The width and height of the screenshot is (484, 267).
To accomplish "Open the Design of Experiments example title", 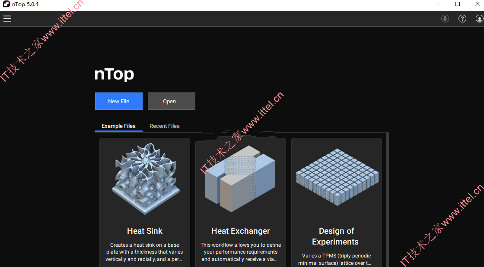I will [x=336, y=236].
